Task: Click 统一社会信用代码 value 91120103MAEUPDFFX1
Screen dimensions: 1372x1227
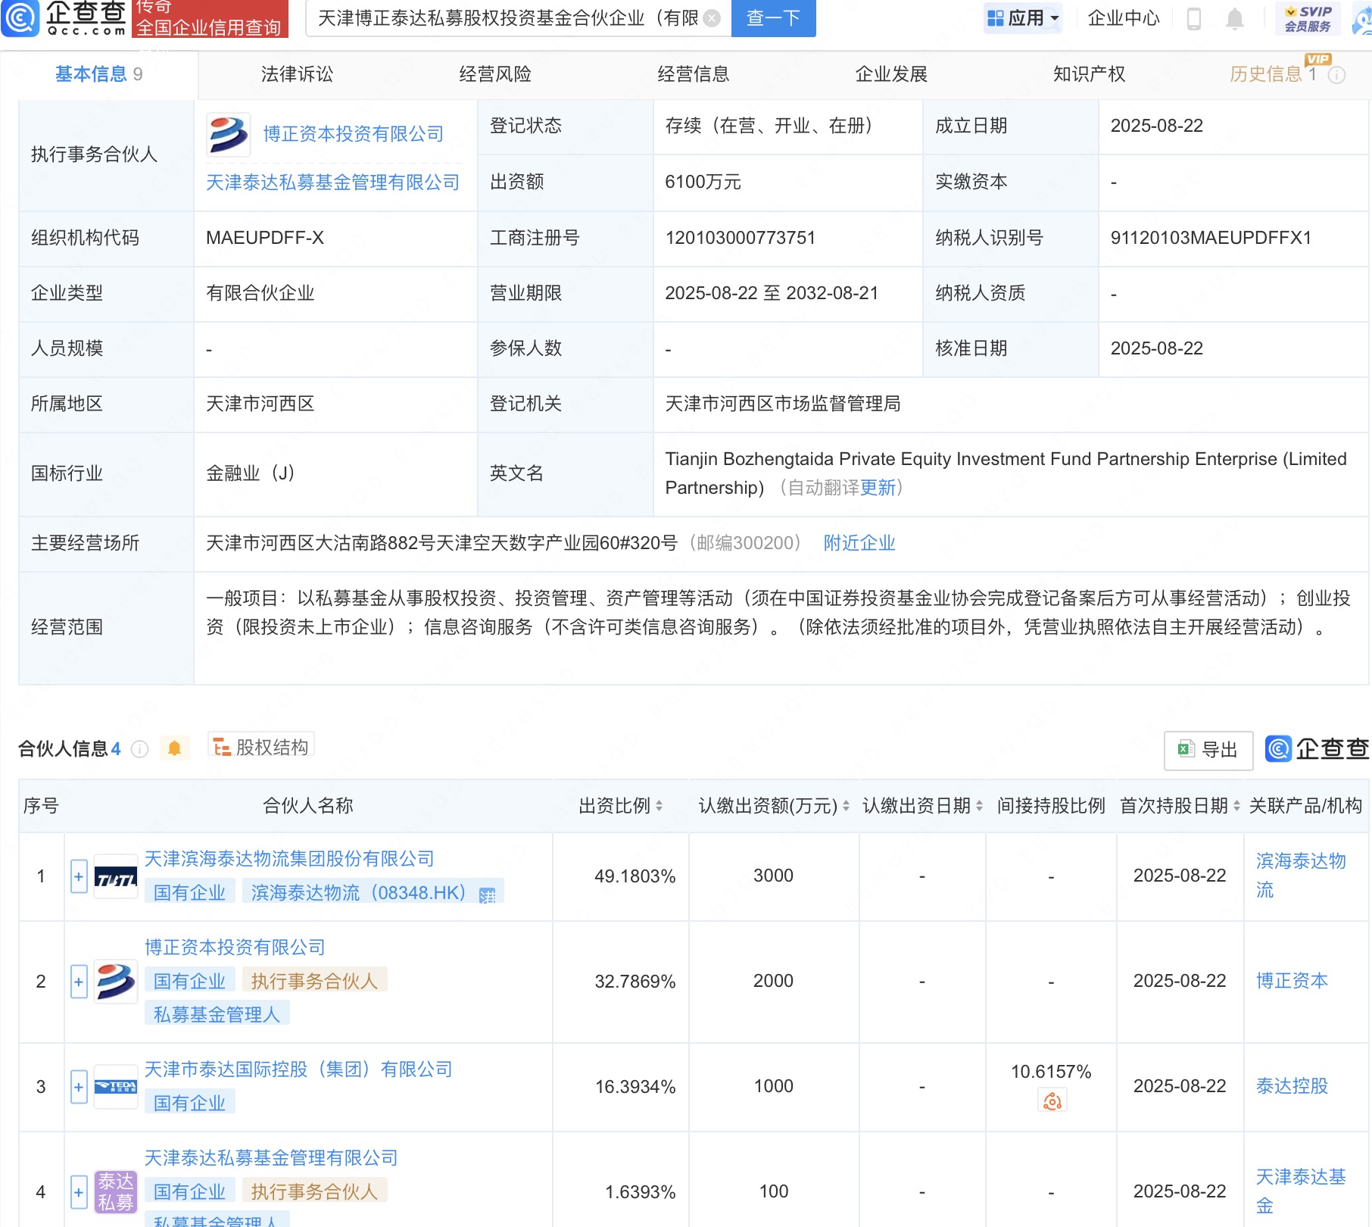Action: [1211, 238]
